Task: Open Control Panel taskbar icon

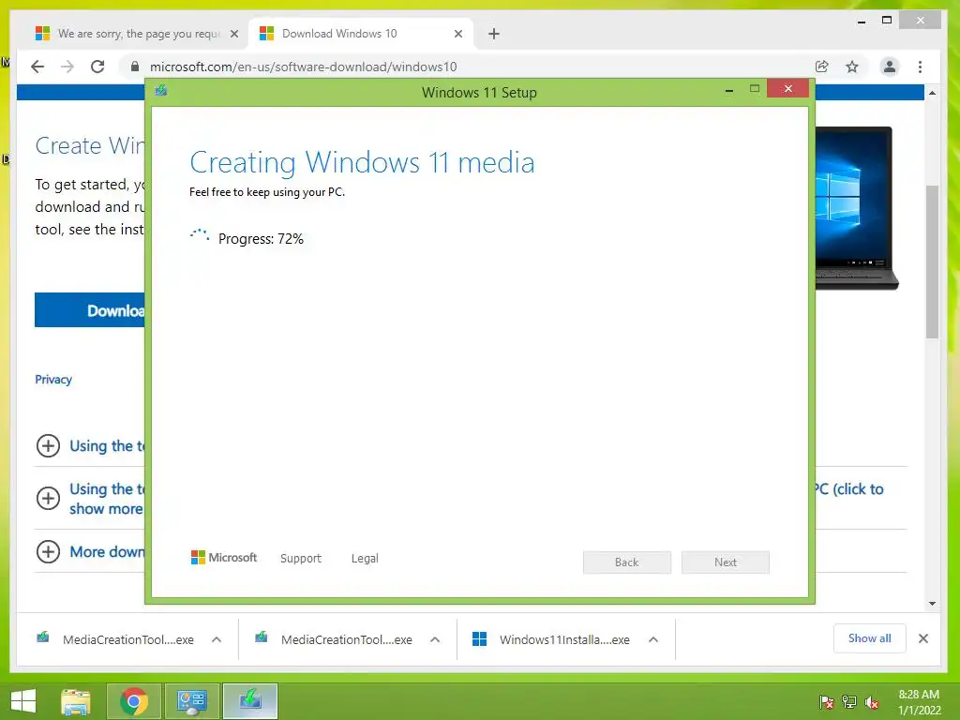Action: pos(191,701)
